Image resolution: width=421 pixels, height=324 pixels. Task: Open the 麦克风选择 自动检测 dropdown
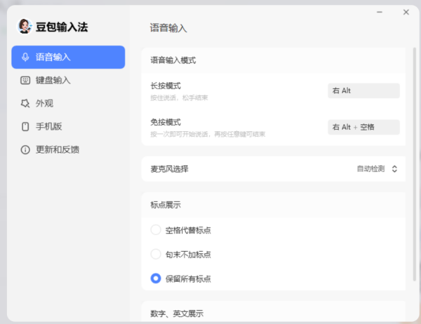(x=377, y=169)
